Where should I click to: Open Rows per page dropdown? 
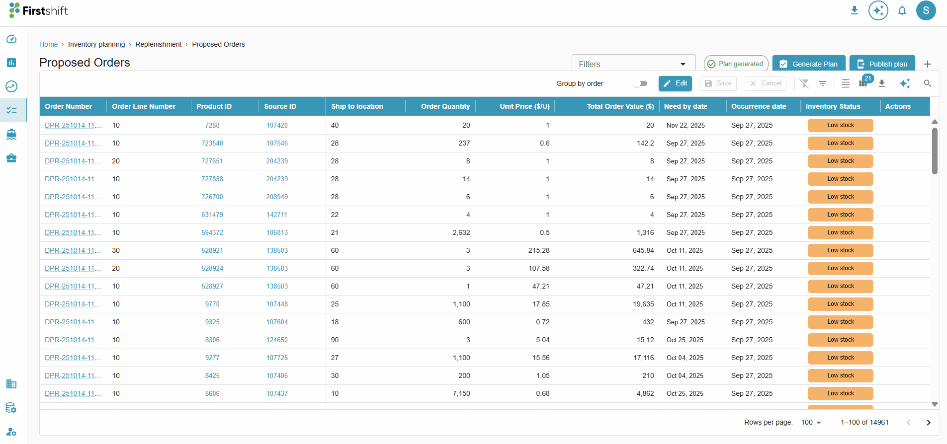click(811, 422)
